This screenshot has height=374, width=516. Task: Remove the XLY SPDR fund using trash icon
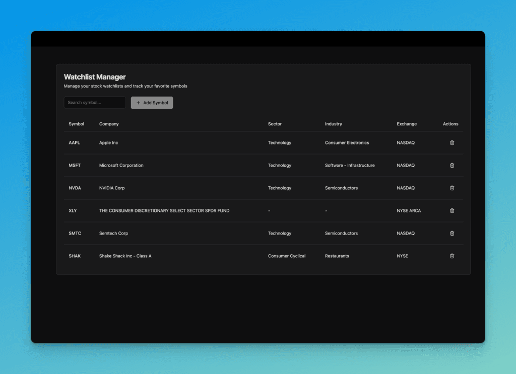click(x=452, y=210)
